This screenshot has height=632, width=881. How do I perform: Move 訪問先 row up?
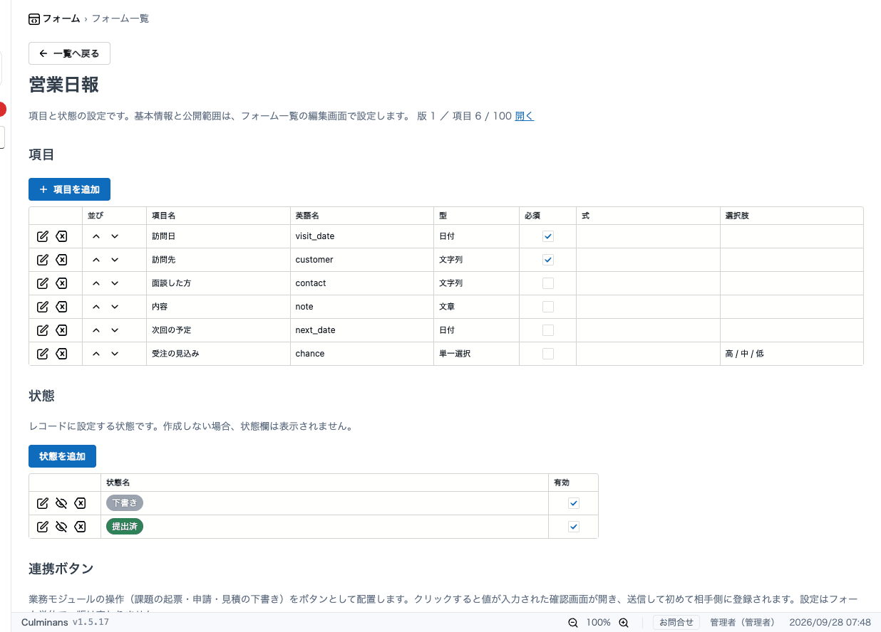pyautogui.click(x=96, y=260)
